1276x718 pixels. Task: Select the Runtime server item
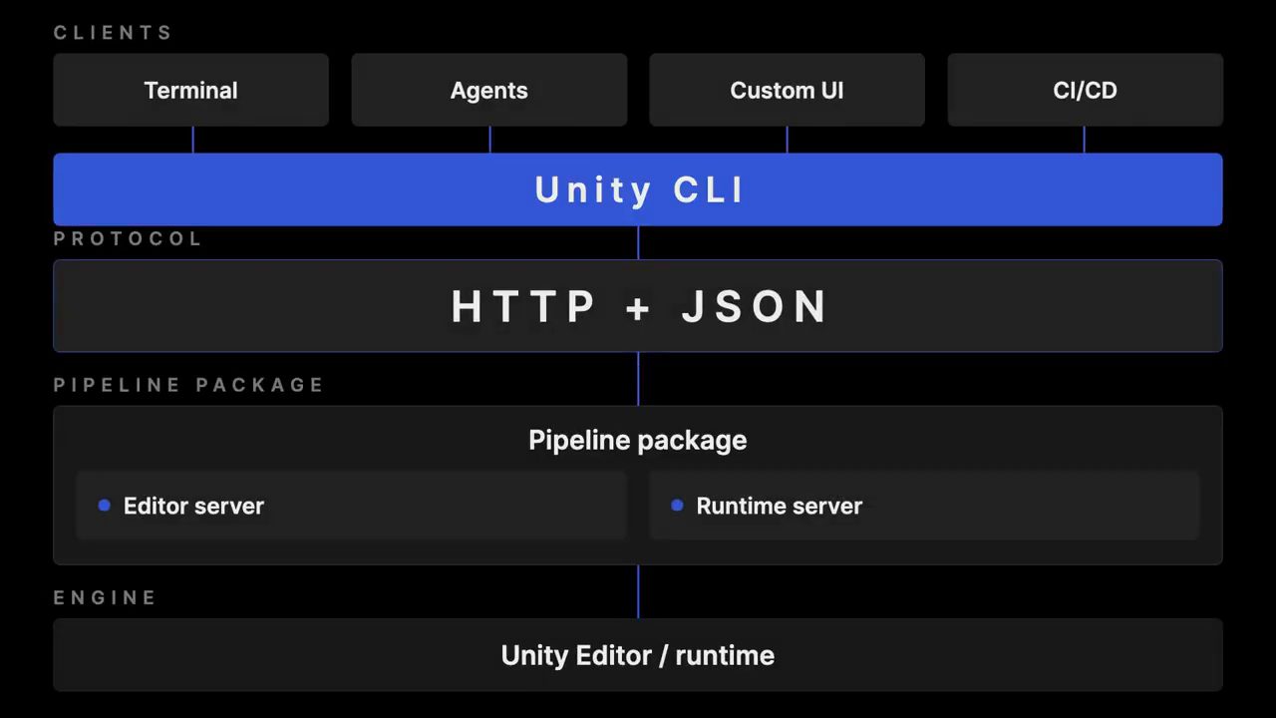[x=924, y=506]
